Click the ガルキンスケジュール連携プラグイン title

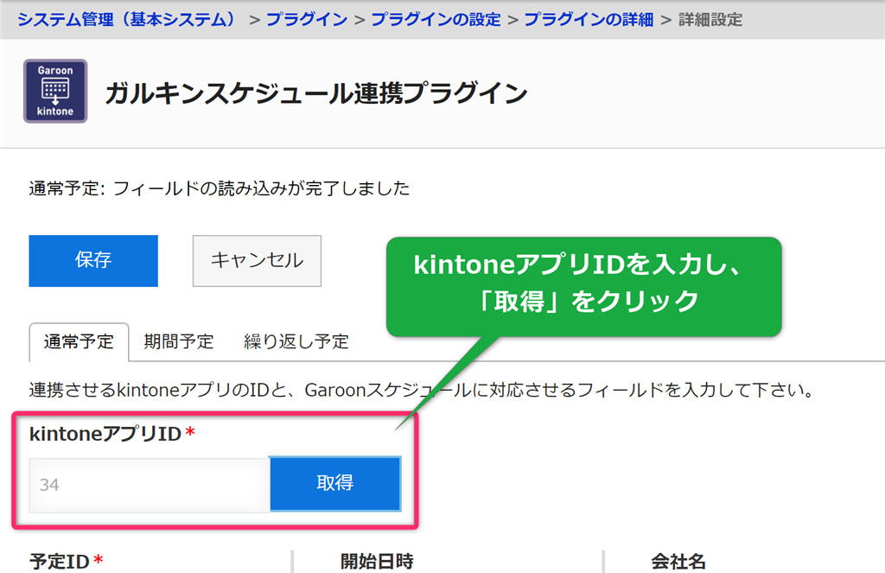tap(316, 93)
